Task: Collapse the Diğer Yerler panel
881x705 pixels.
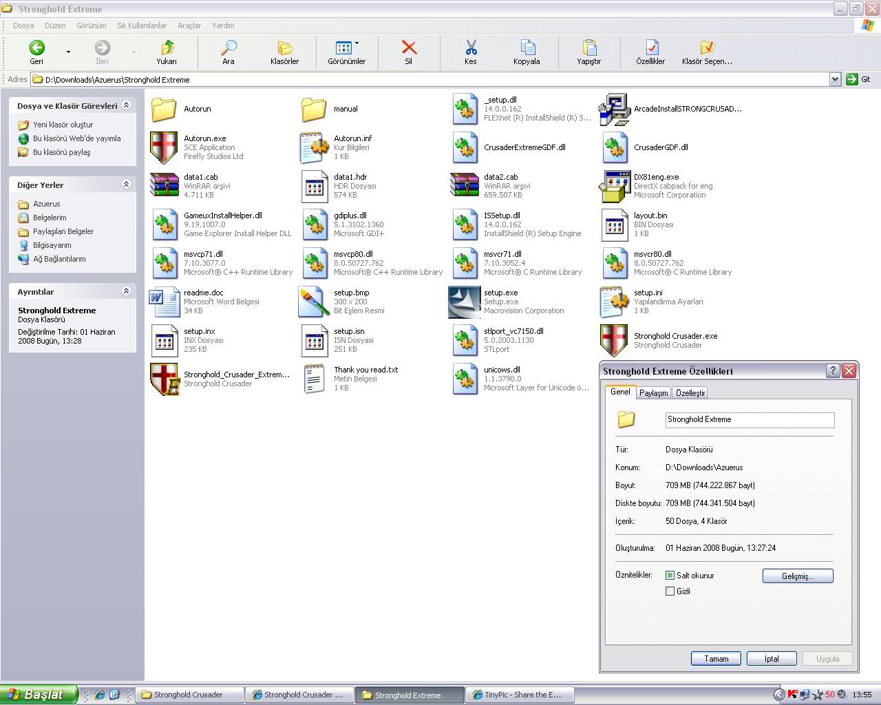Action: pyautogui.click(x=126, y=185)
